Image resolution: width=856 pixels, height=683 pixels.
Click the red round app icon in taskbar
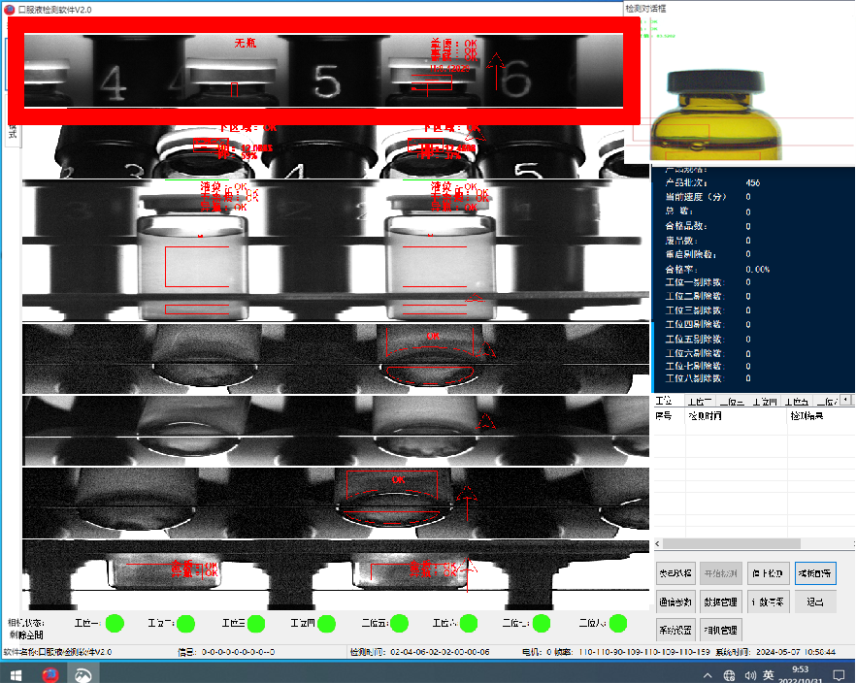pyautogui.click(x=50, y=673)
